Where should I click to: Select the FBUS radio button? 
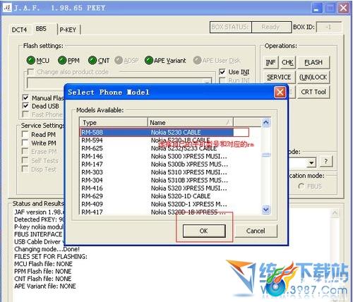click(301, 186)
